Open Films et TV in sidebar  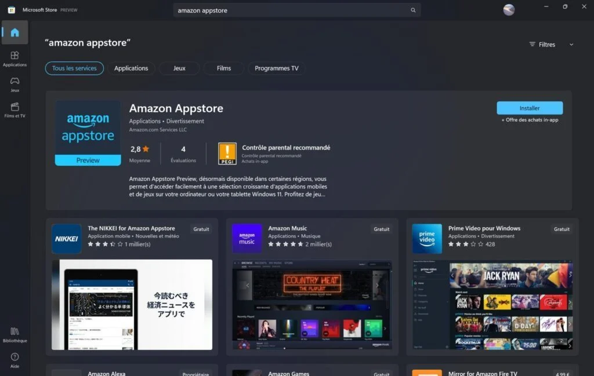(x=15, y=110)
